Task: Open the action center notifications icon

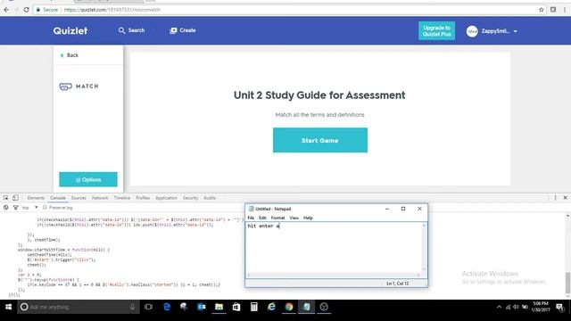Action: 559,307
